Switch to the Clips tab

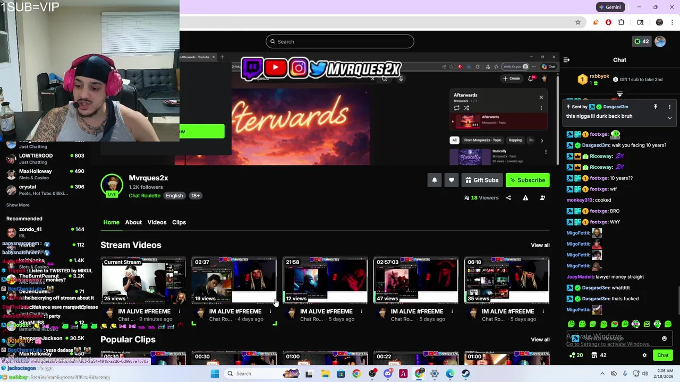point(179,222)
